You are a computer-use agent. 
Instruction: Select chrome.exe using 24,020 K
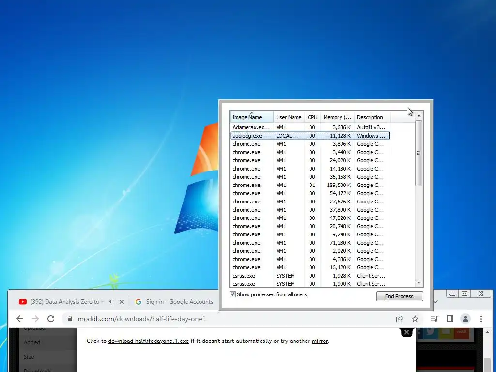click(x=310, y=160)
